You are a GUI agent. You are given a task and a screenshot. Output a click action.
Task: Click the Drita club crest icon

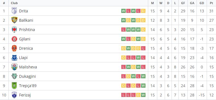tap(14, 11)
